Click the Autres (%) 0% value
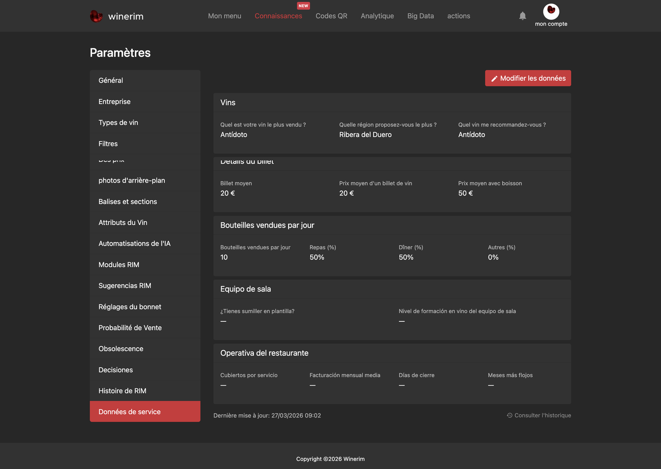 pos(493,257)
